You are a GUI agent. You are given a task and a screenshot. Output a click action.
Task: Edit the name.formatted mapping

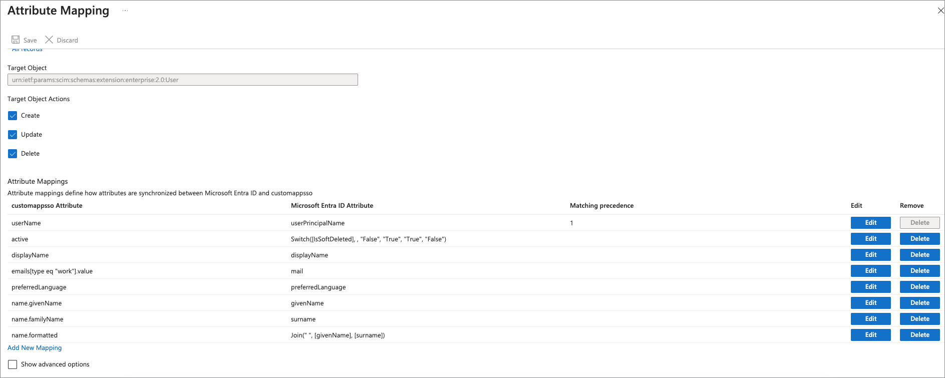click(870, 335)
